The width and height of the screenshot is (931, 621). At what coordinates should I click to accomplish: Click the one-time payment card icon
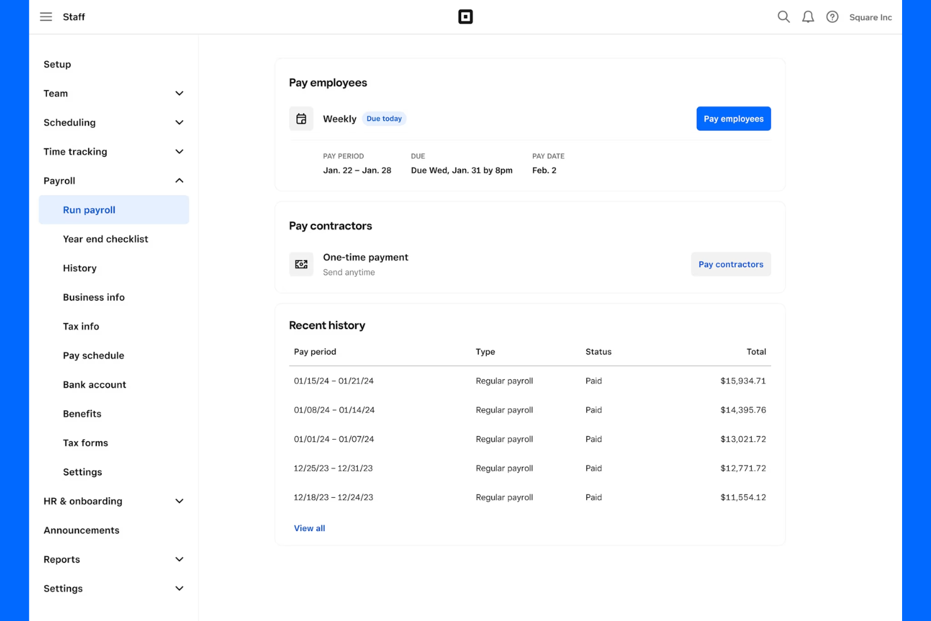301,264
